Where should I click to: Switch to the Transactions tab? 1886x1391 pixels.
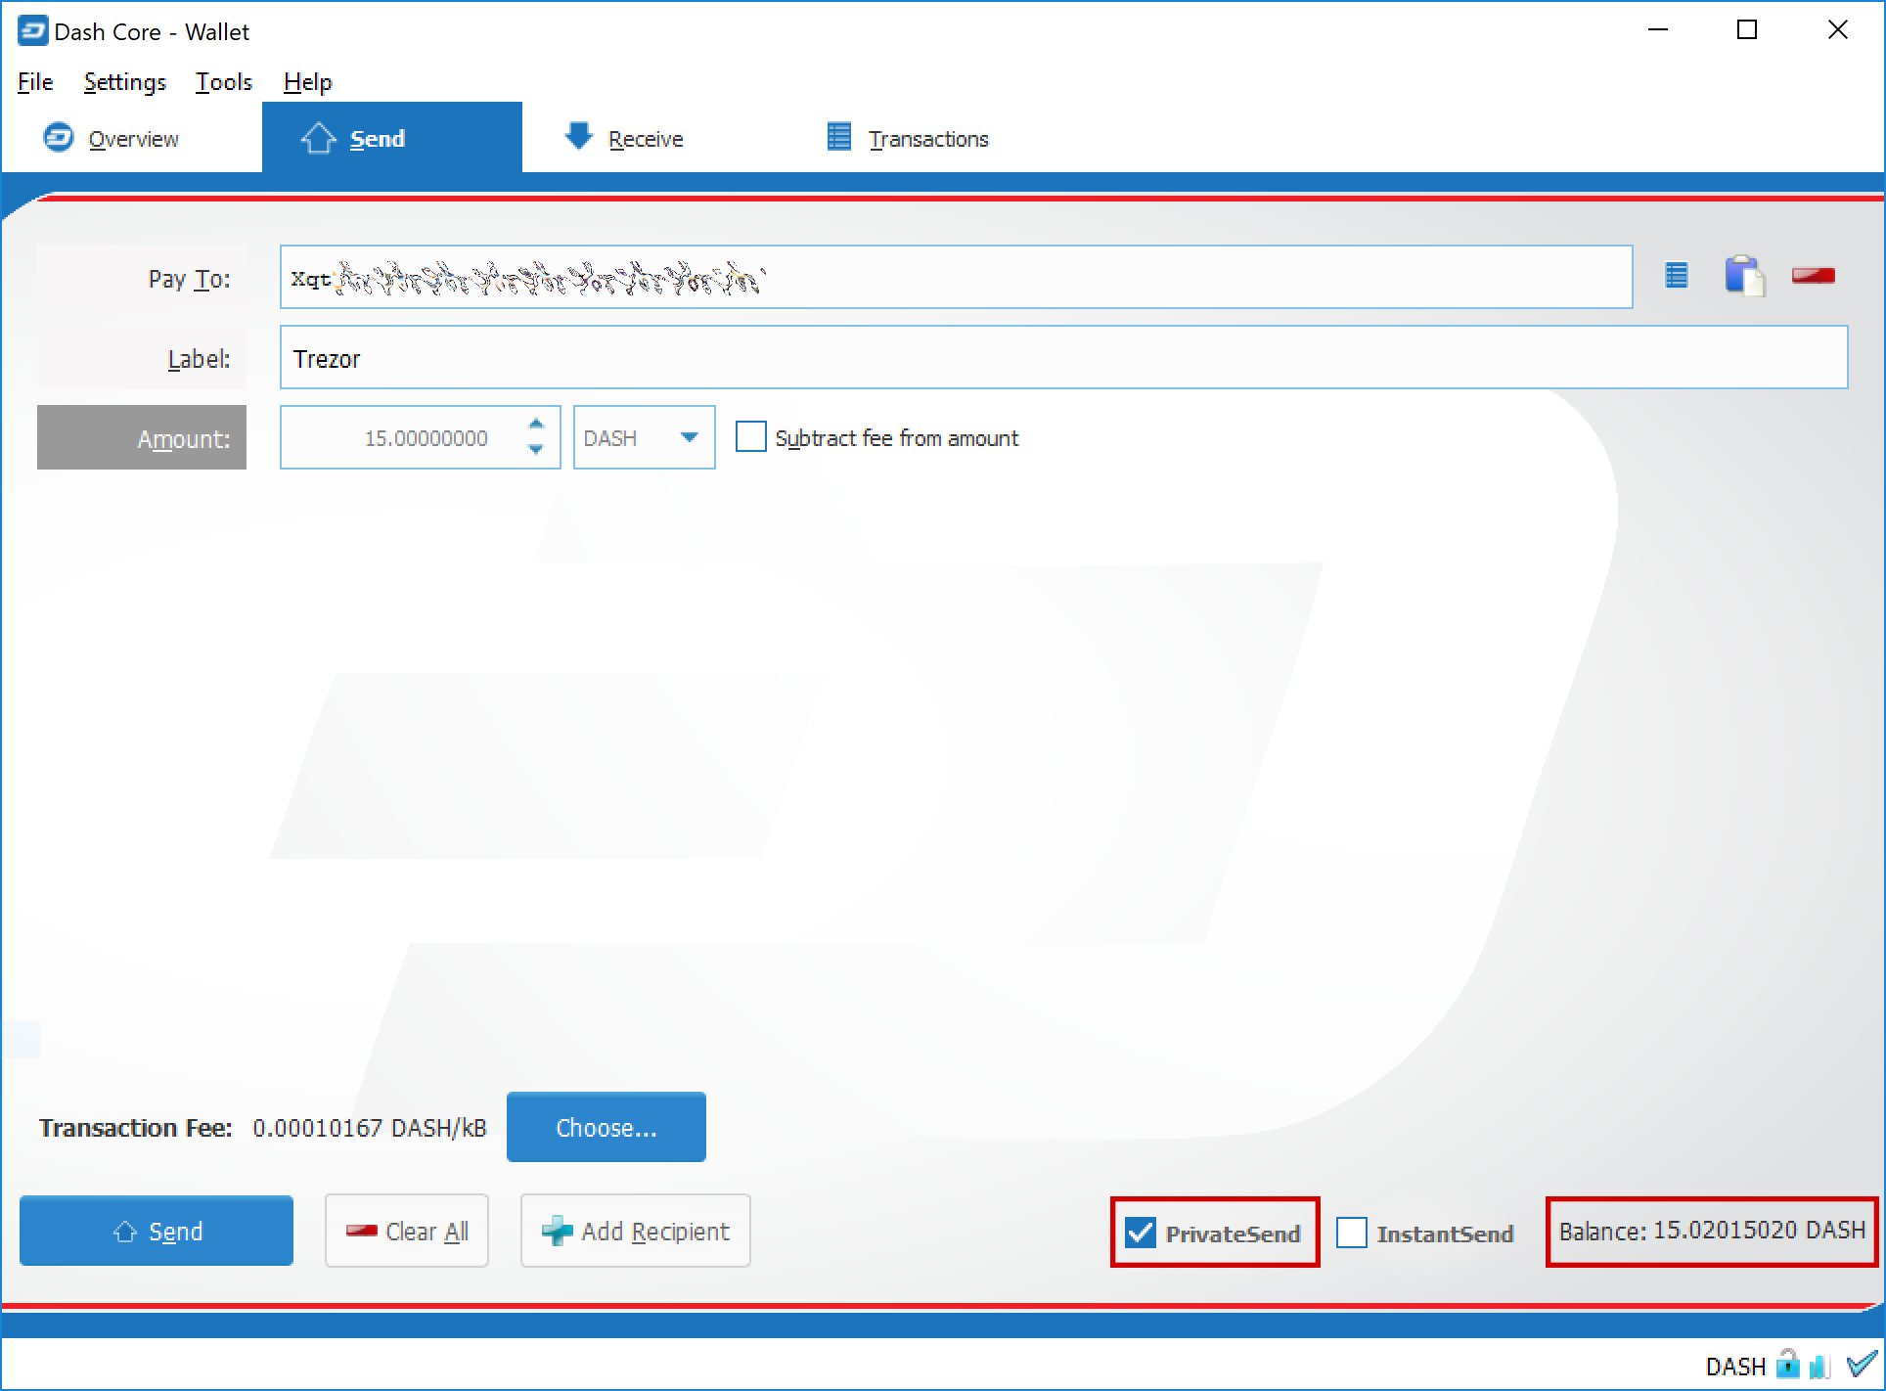(908, 138)
